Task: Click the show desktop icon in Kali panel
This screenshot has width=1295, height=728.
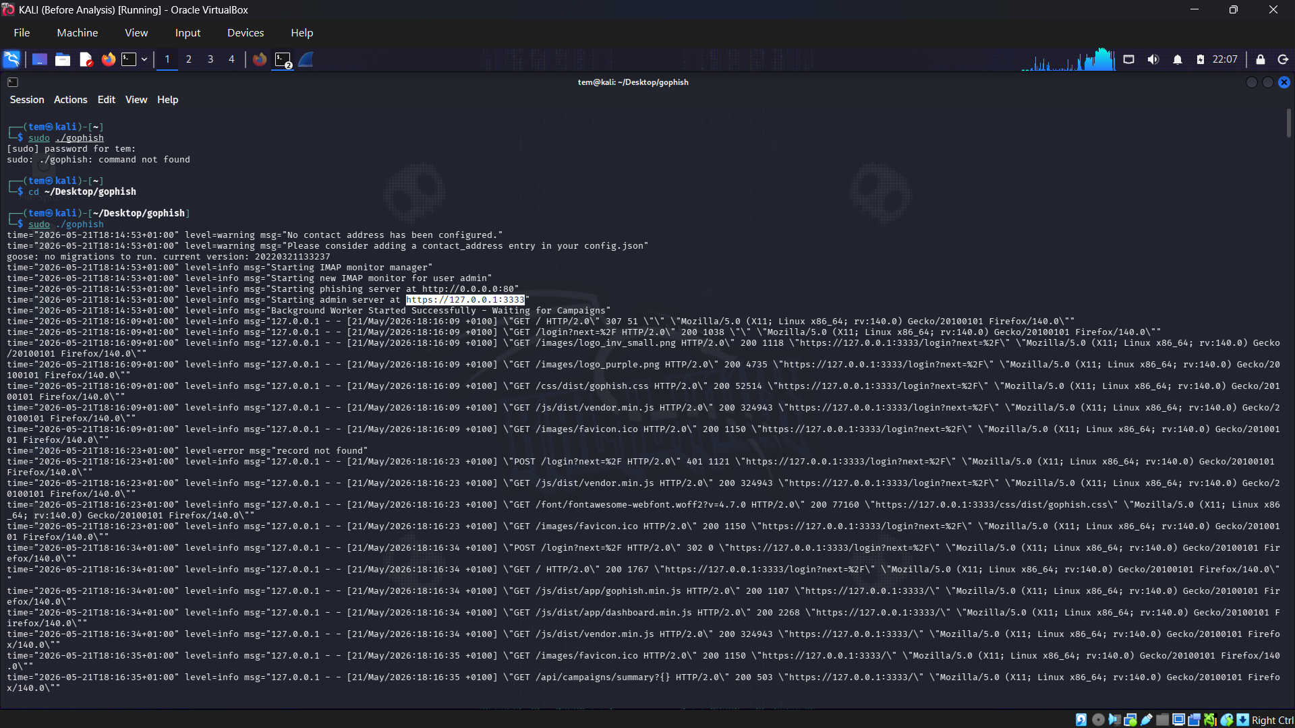Action: [40, 59]
